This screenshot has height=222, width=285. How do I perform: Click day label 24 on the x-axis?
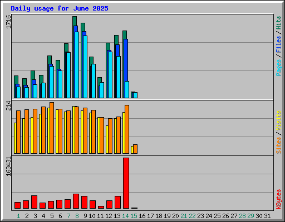209,216
